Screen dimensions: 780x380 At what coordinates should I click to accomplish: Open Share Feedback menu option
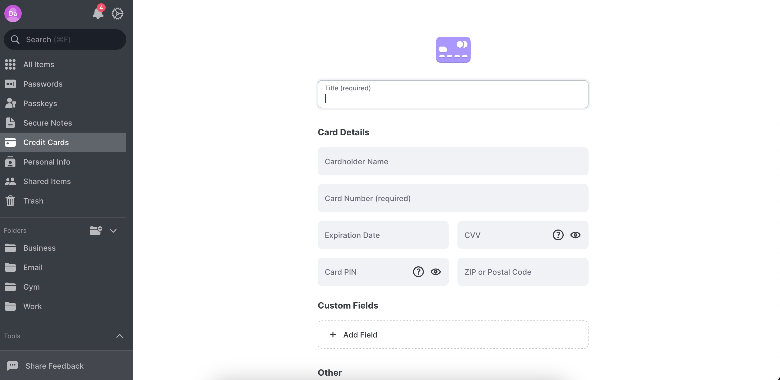pos(54,366)
